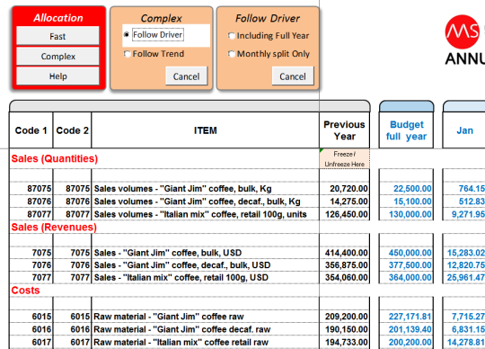Click previous year value 190,150.00
485x349 pixels.
[x=344, y=329]
